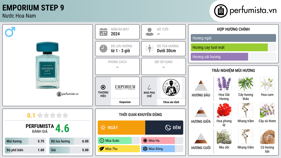
Task: Click the Dịp sử dụng occasion card
Action: pyautogui.click(x=164, y=66)
